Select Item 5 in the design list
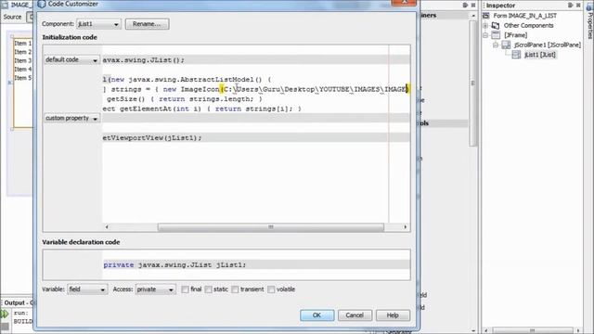This screenshot has width=594, height=334. pyautogui.click(x=22, y=78)
